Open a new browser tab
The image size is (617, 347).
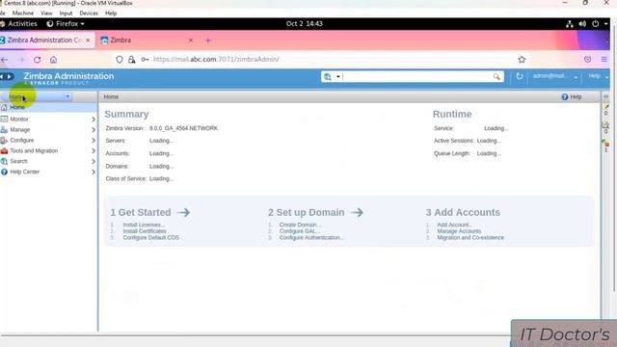pyautogui.click(x=208, y=40)
